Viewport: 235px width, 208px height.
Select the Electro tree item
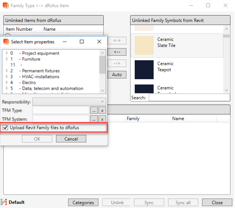pyautogui.click(x=29, y=83)
